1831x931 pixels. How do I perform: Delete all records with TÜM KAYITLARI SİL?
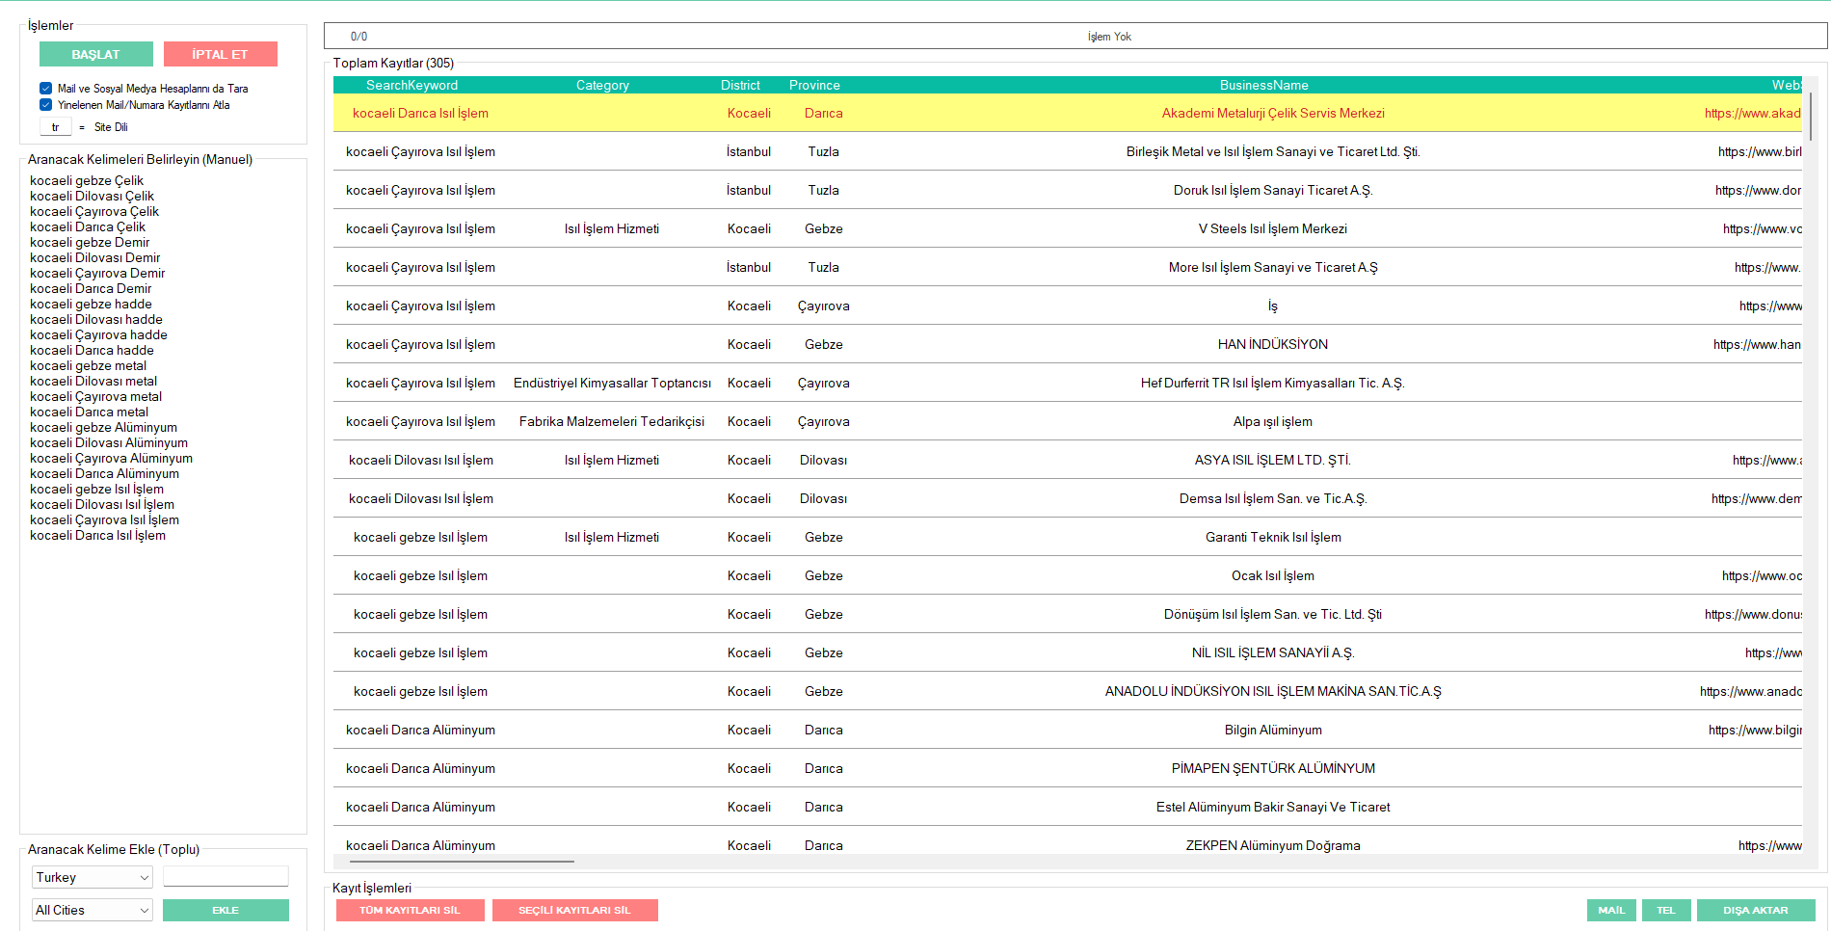(410, 910)
